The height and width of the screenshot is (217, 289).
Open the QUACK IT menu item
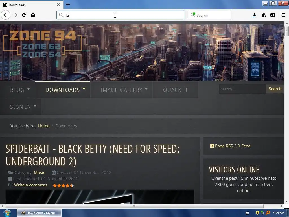coord(175,90)
